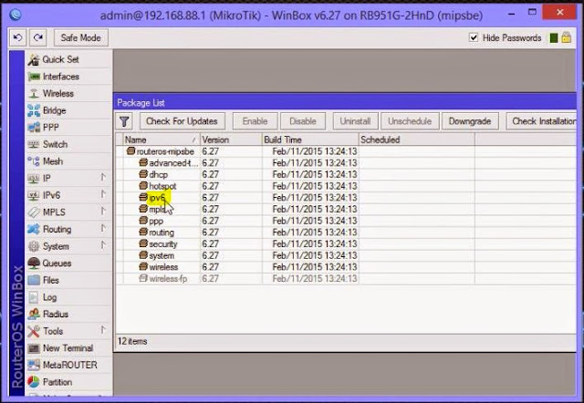584x403 pixels.
Task: Click the Disable button
Action: point(303,121)
